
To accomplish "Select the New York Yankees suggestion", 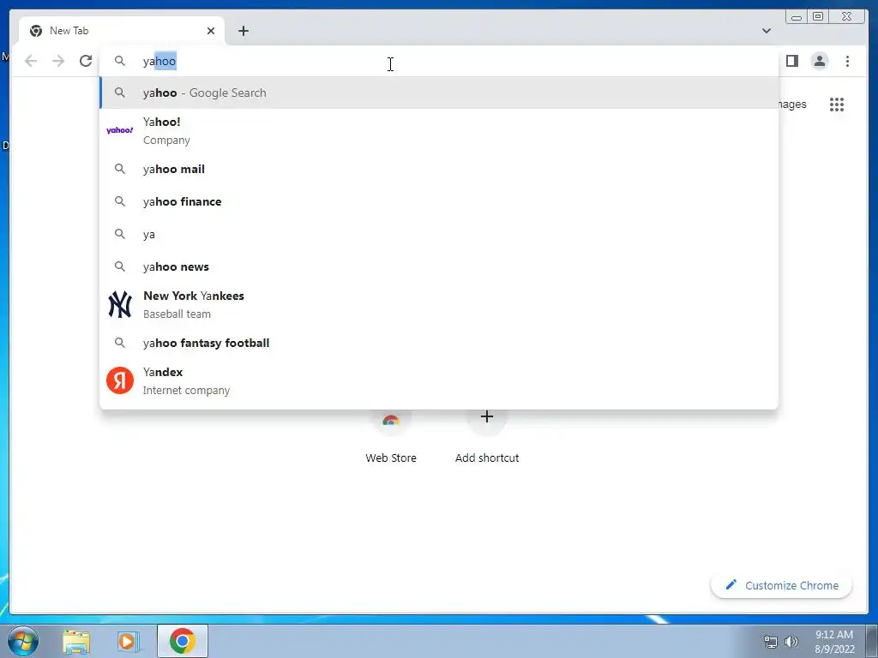I will point(439,304).
